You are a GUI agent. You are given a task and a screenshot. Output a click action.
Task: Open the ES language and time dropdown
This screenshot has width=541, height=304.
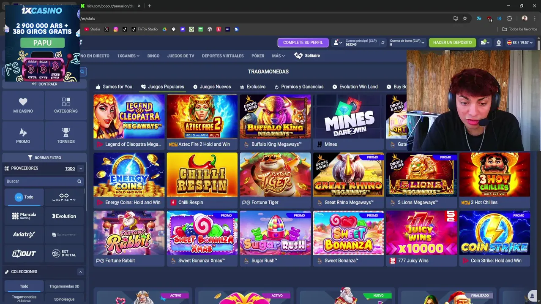[x=519, y=43]
